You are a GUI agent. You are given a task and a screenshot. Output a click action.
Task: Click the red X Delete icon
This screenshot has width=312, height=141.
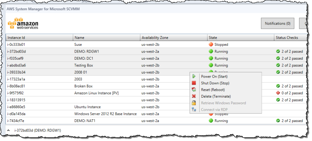[194, 96]
